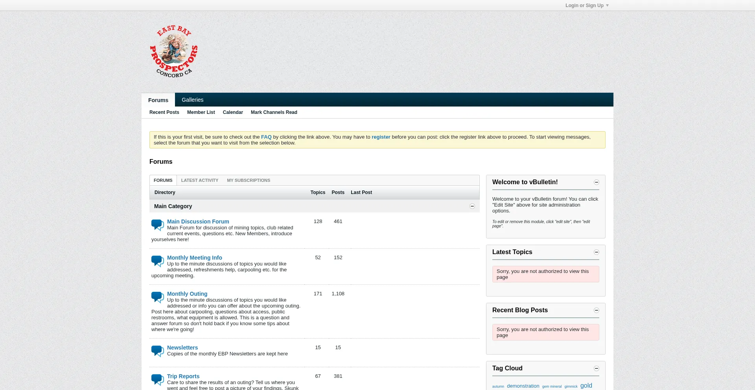Open the Login or Sign Up dropdown

pos(586,5)
